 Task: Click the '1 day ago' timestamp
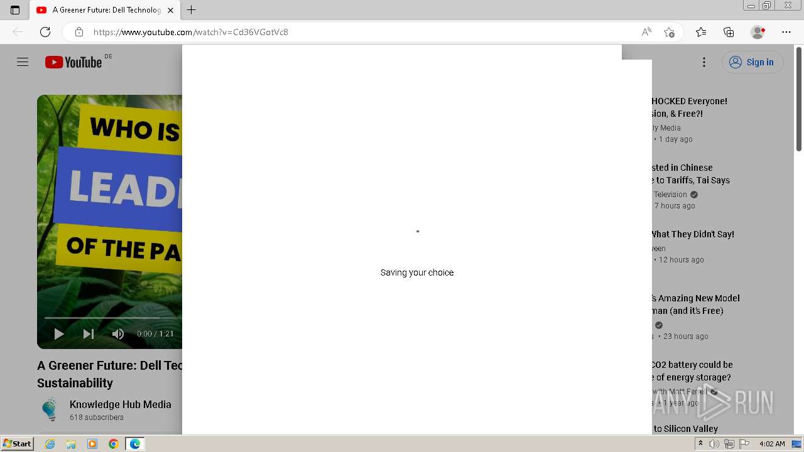point(676,139)
